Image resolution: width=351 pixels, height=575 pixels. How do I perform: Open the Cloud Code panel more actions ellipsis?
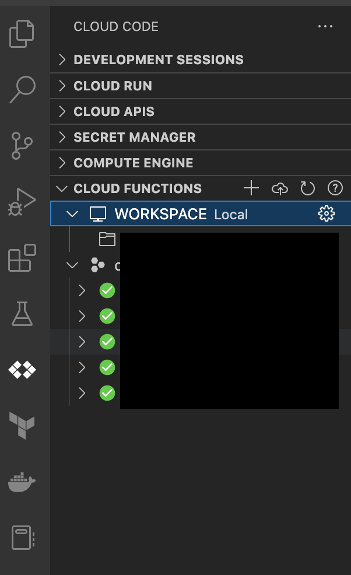[x=325, y=26]
